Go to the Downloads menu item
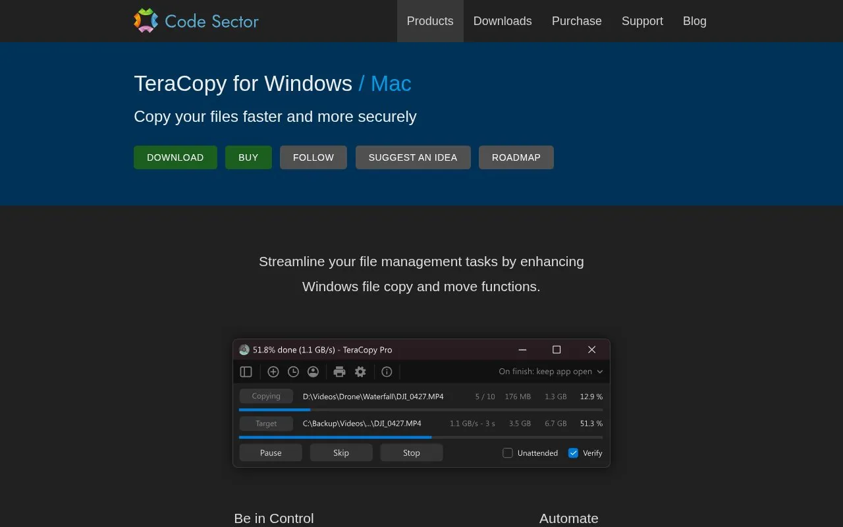 point(503,21)
